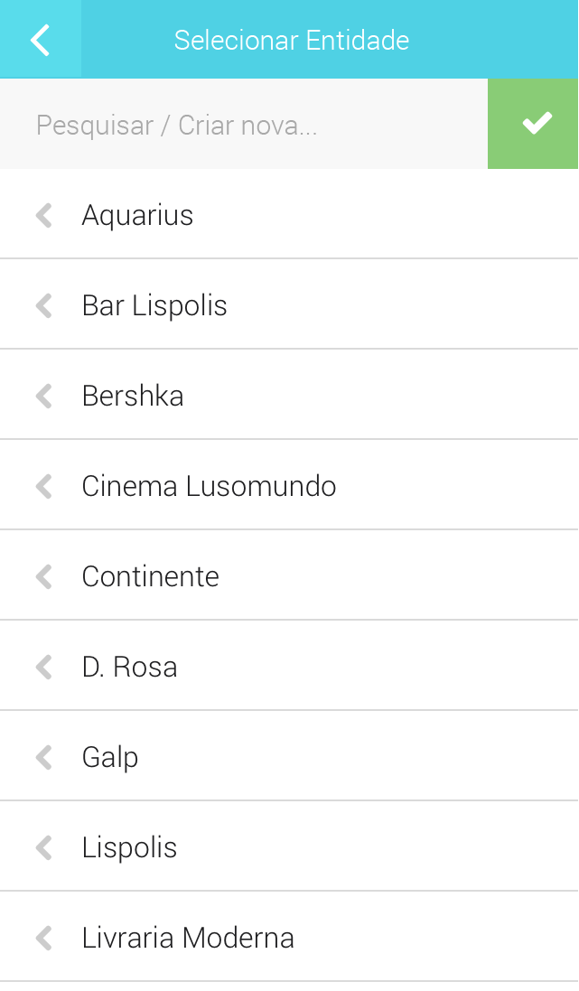
Task: Click the chevron icon beside Aquarius
Action: point(43,215)
